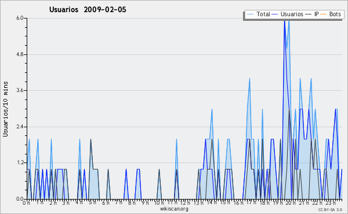Select the 'Bots' legend entry
This screenshot has width=348, height=214.
(335, 14)
